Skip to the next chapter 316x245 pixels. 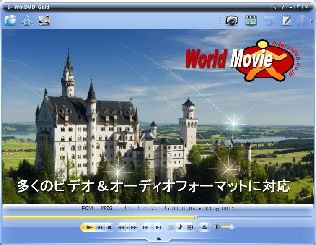pos(158,227)
